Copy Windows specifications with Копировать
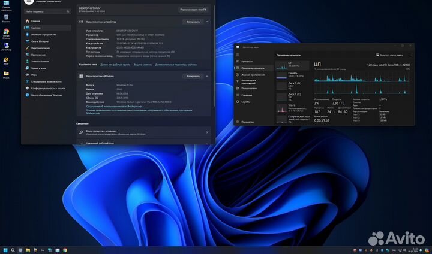 click(193, 76)
